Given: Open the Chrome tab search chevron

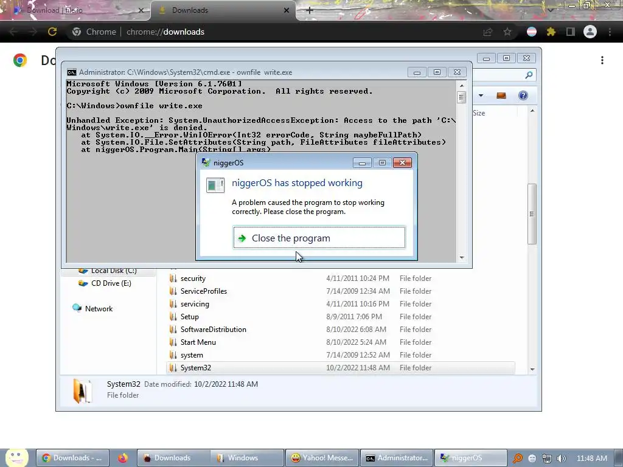Looking at the screenshot, I should click(550, 10).
